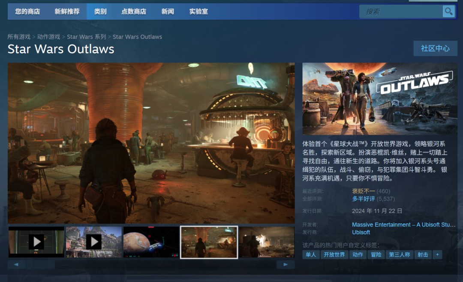Click the 开放世界 tag
The width and height of the screenshot is (463, 282).
tap(334, 255)
